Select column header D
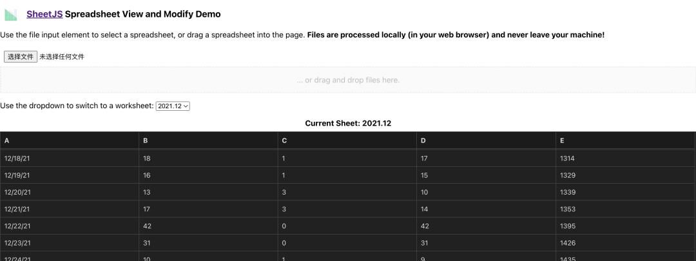 coord(487,140)
